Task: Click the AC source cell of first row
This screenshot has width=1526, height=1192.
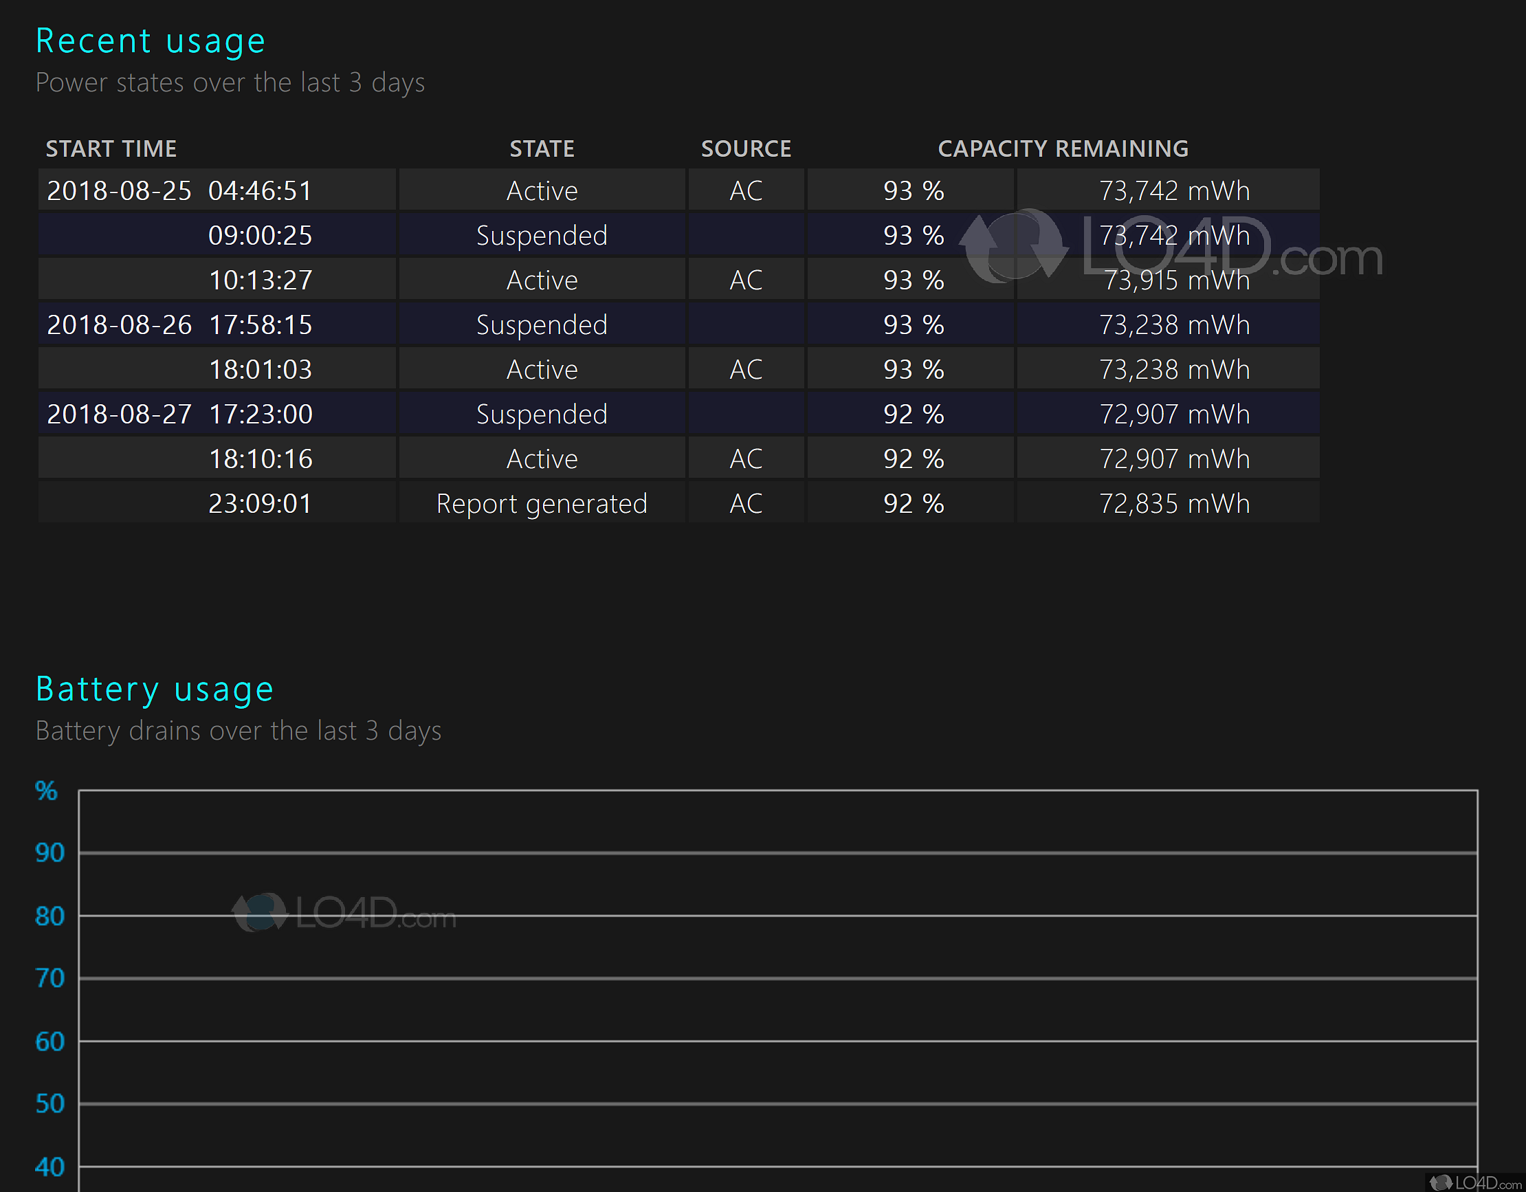Action: coord(745,189)
